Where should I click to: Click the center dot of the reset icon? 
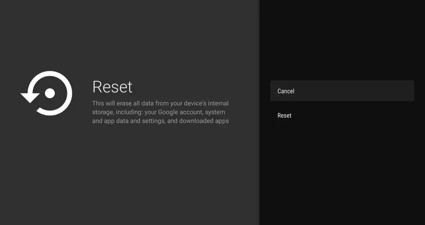tap(50, 93)
